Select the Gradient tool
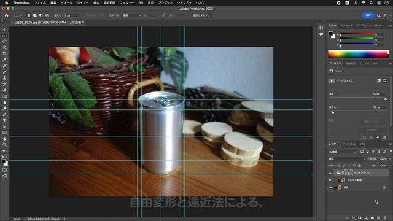This screenshot has height=221, width=393. 4,96
